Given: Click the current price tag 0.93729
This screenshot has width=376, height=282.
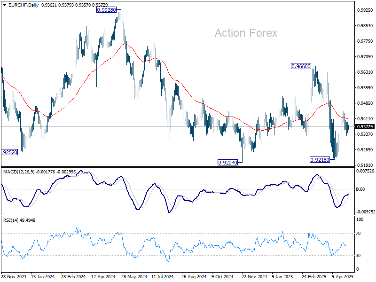Looking at the screenshot, I should click(x=365, y=126).
